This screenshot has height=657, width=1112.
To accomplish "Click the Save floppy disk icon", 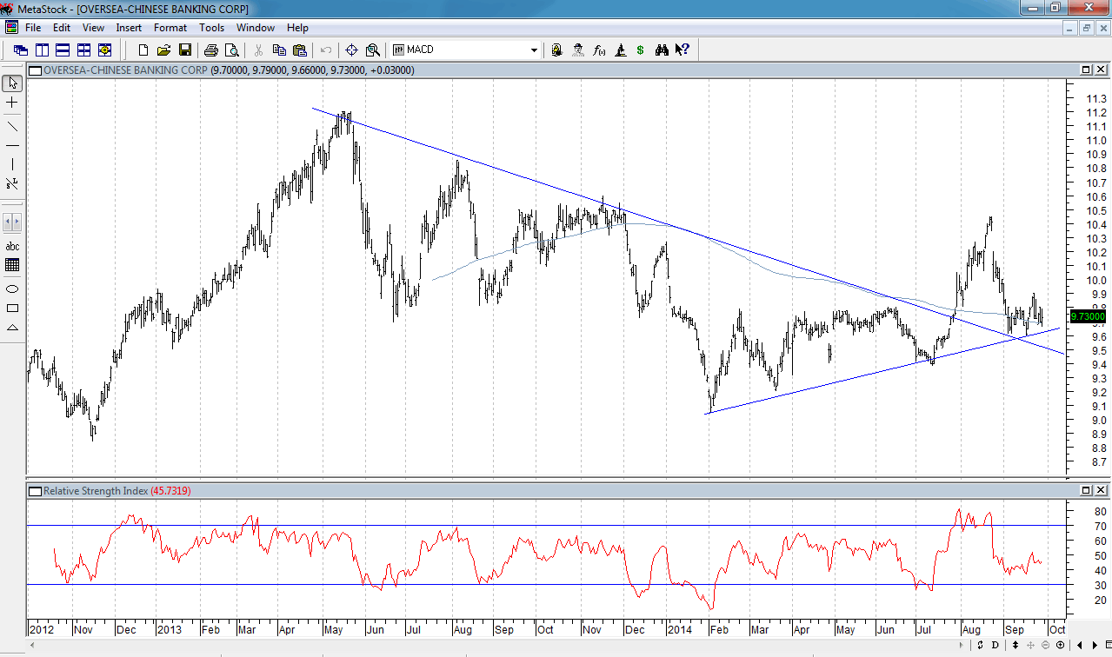I will click(184, 50).
